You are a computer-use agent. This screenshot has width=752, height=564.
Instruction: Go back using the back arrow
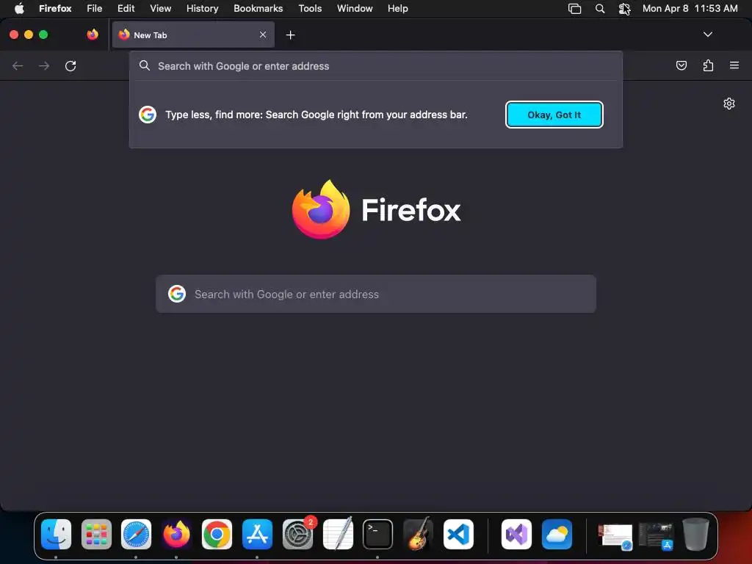(x=18, y=65)
